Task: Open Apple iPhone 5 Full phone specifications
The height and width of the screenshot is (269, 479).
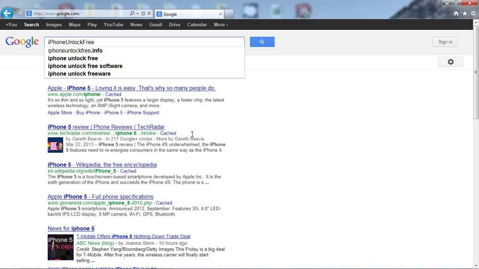Action: [100, 197]
